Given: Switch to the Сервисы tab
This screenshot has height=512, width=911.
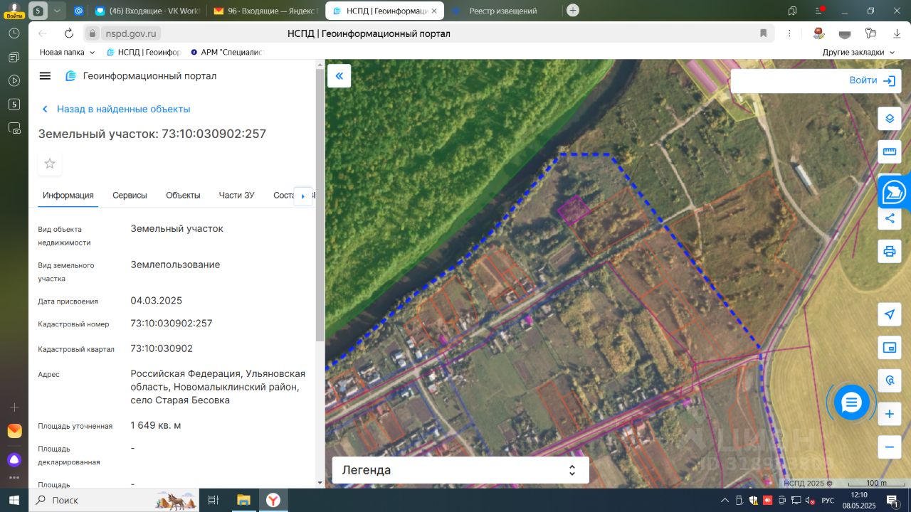Looking at the screenshot, I should pos(130,196).
